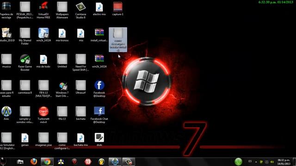The width and height of the screenshot is (296, 166).
Task: Launch Firefox from the taskbar
Action: [34, 162]
